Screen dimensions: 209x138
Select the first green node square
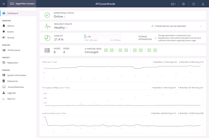[106, 50]
